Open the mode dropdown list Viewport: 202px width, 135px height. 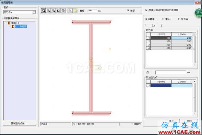(34, 12)
